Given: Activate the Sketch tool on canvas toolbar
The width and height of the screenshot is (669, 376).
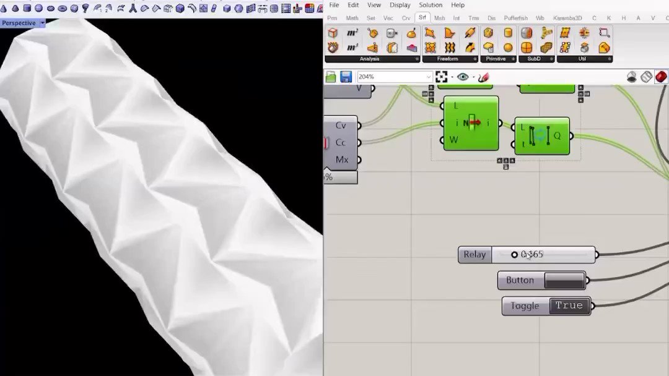Looking at the screenshot, I should [483, 75].
